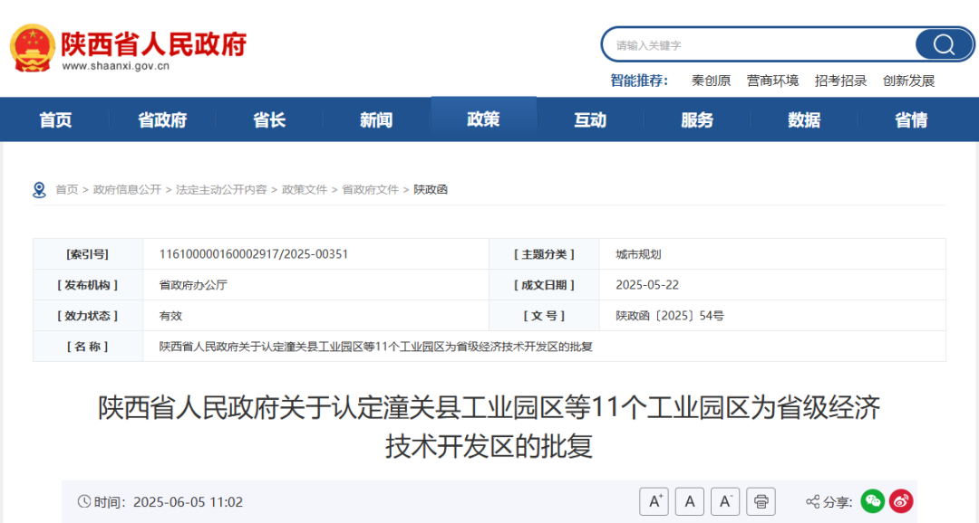Screen dimensions: 979x523
Task: Click the 2025-05-22 date value
Action: coord(647,285)
